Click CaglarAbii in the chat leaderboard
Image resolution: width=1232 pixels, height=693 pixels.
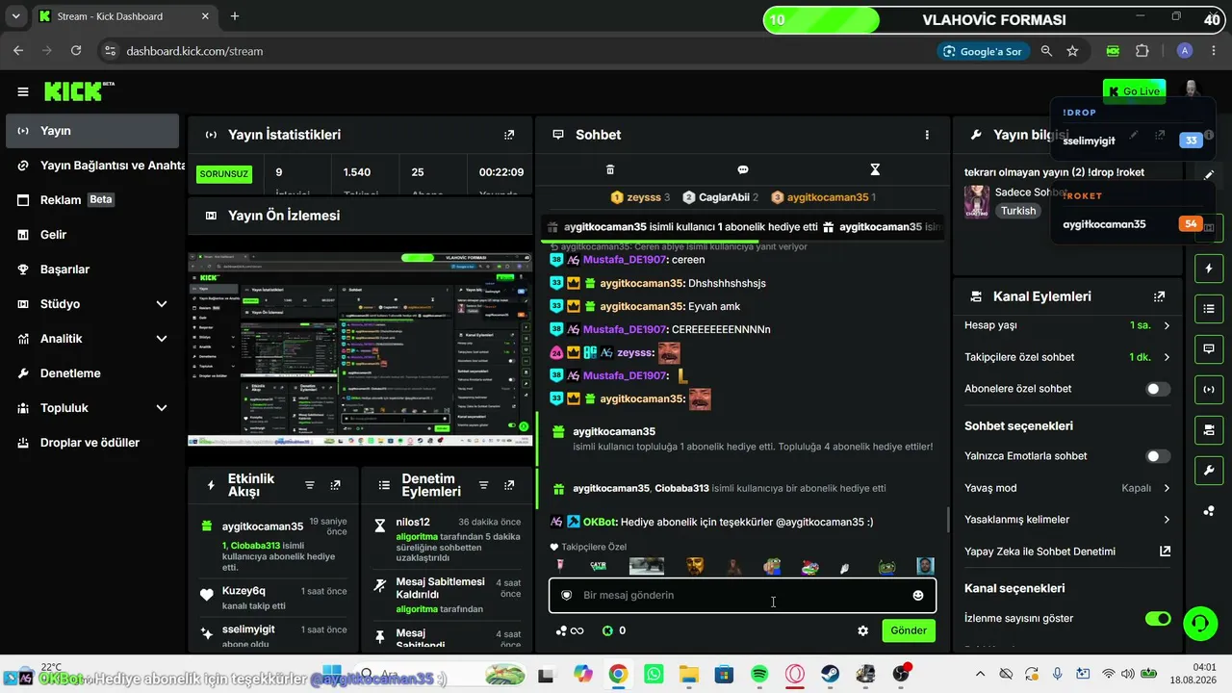click(724, 197)
